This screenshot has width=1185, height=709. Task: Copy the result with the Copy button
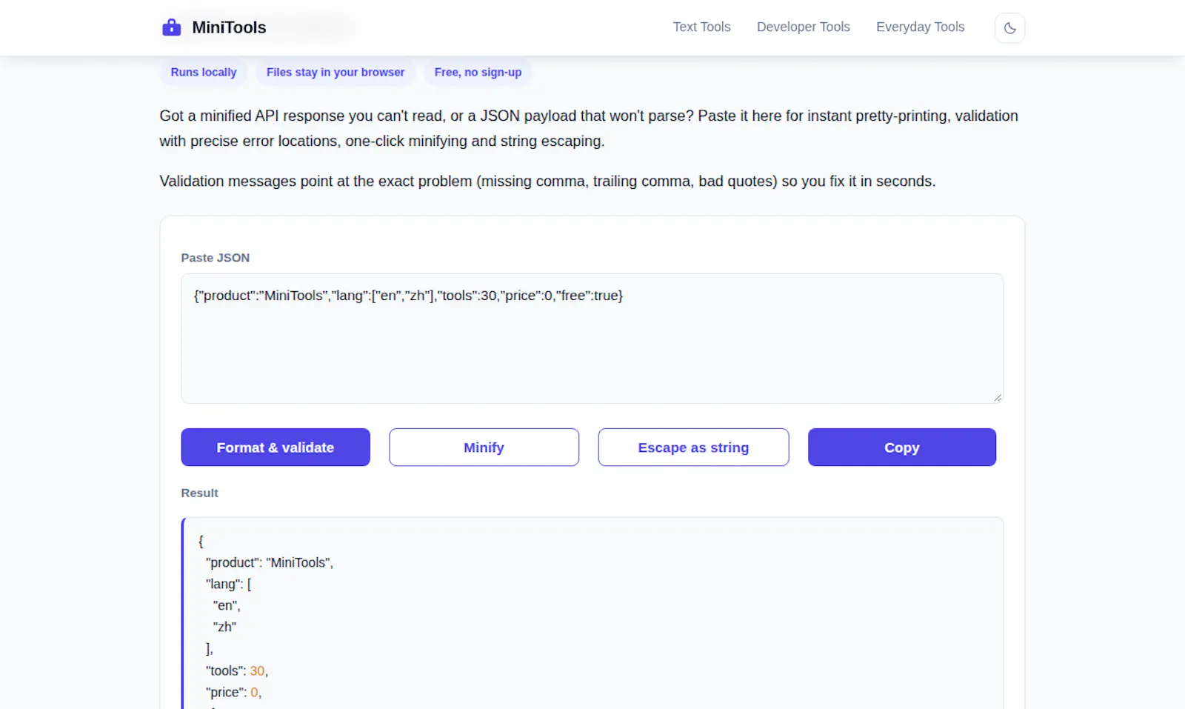pos(901,447)
